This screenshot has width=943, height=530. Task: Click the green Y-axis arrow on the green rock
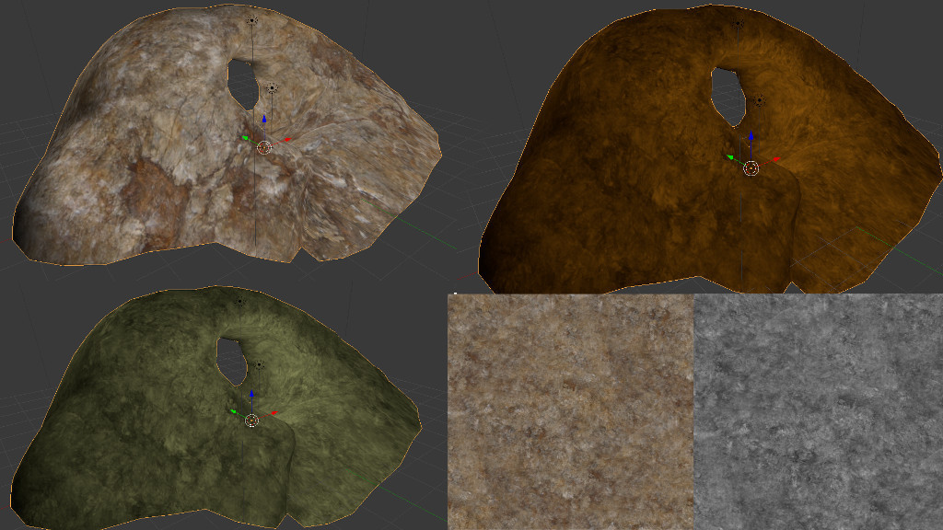pos(234,411)
